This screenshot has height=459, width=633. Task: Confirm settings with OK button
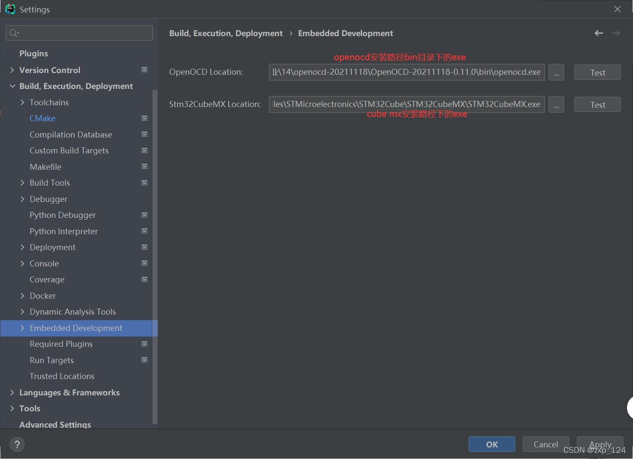(492, 444)
